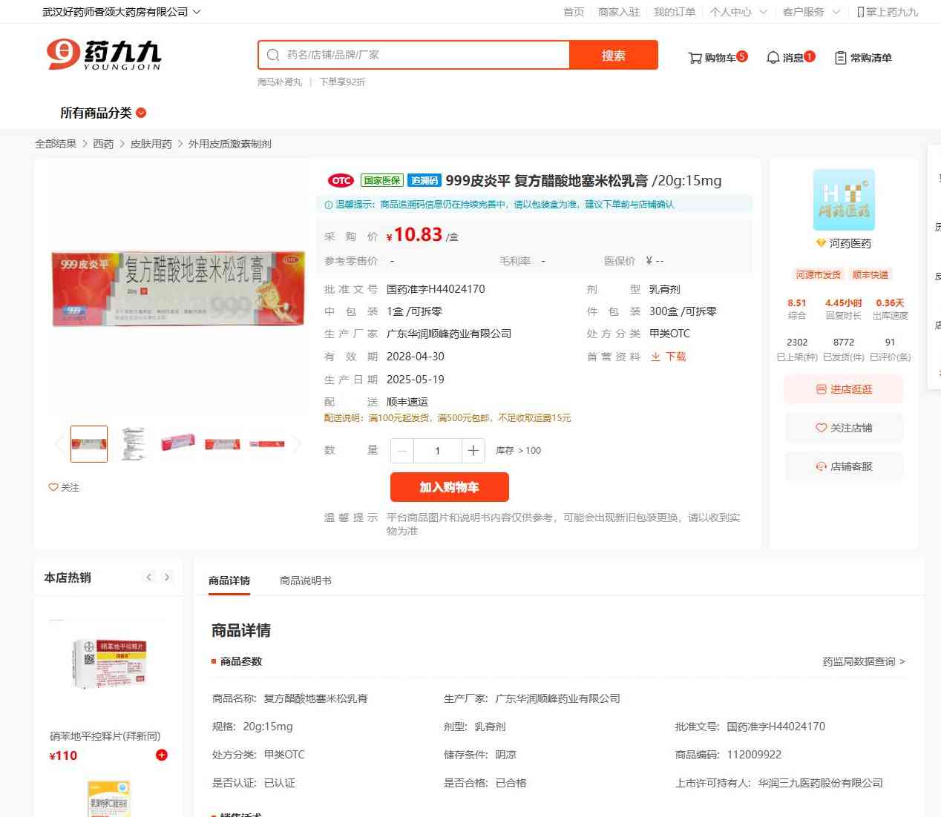
Task: Open the messages bell icon
Action: pos(773,58)
